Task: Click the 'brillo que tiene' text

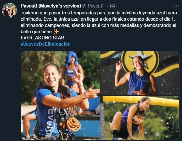Action: pyautogui.click(x=36, y=32)
